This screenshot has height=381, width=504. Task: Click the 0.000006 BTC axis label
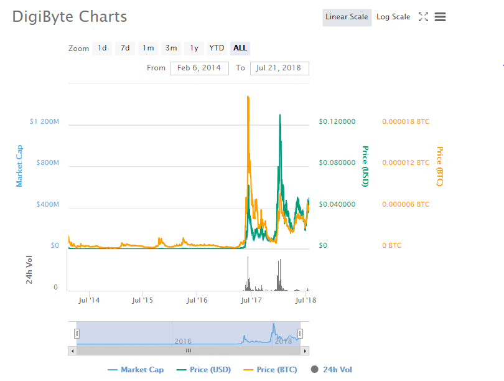(x=406, y=204)
